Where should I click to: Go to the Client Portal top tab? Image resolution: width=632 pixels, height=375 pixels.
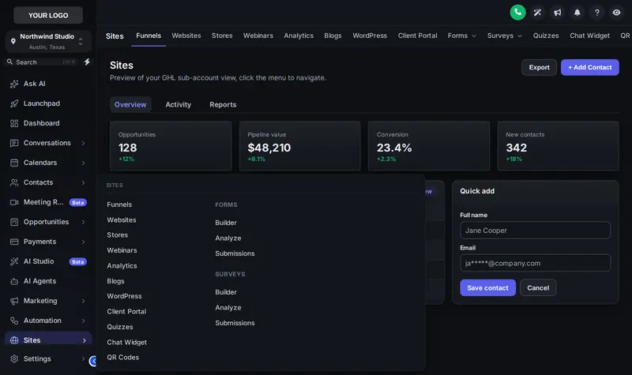click(418, 36)
